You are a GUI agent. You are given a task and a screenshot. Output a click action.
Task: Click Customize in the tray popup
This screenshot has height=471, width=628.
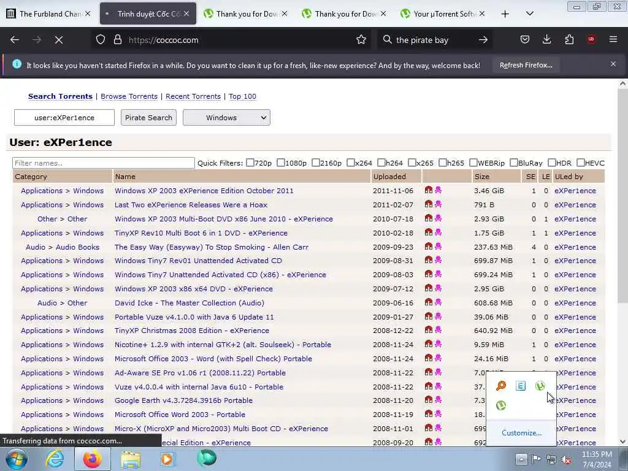coord(521,432)
